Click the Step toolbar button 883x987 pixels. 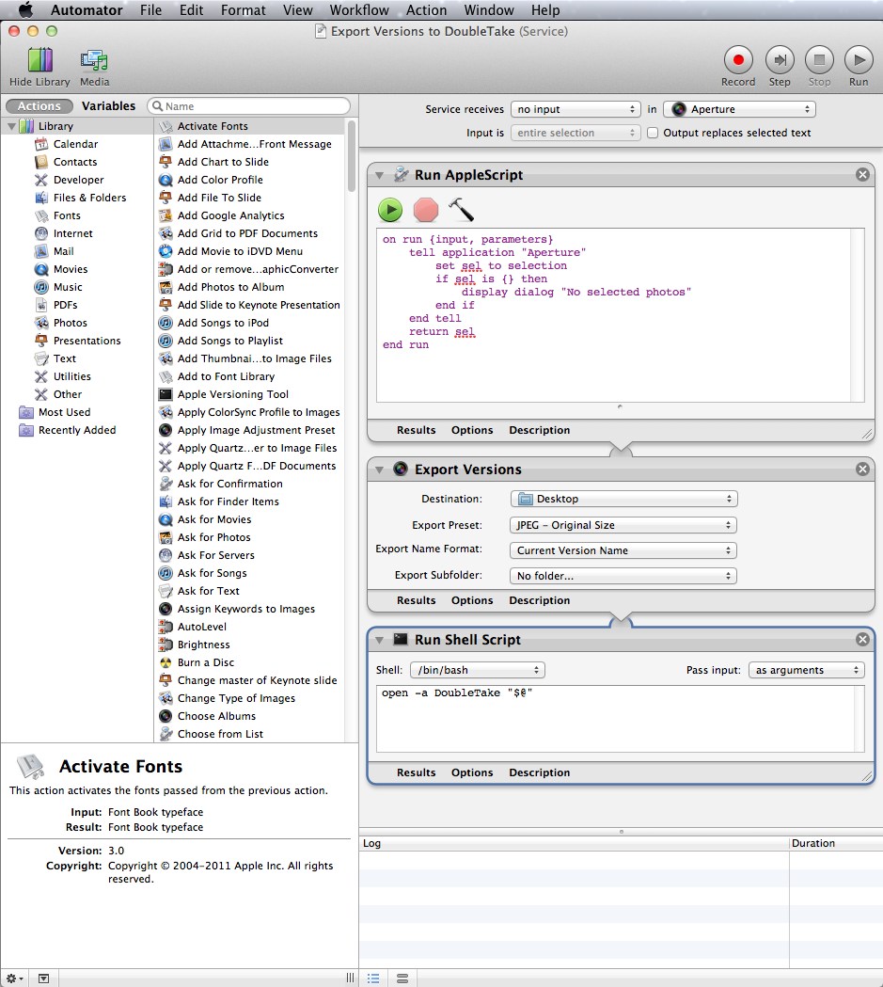(780, 60)
